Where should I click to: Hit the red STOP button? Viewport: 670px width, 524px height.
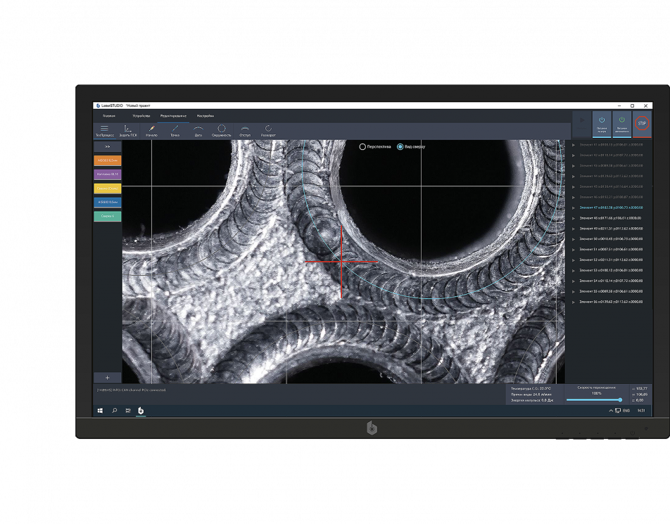pos(642,123)
